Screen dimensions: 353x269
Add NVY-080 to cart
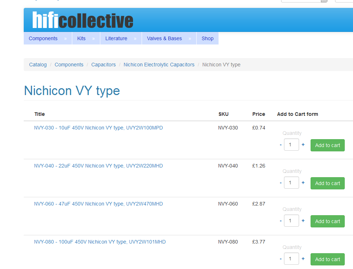pos(327,259)
